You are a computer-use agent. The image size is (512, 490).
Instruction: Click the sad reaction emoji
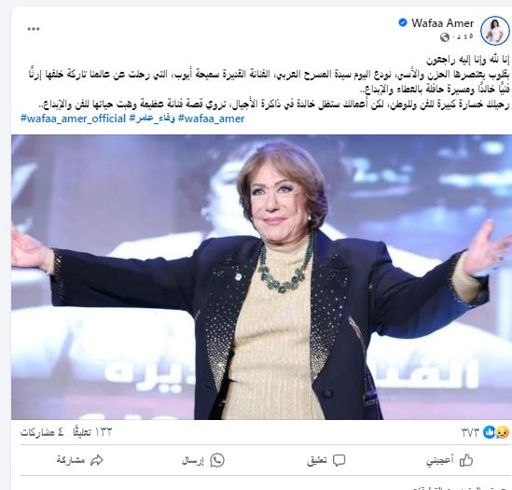point(503,432)
